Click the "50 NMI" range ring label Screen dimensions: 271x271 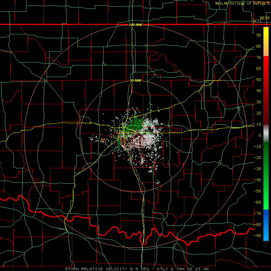[x=135, y=80]
